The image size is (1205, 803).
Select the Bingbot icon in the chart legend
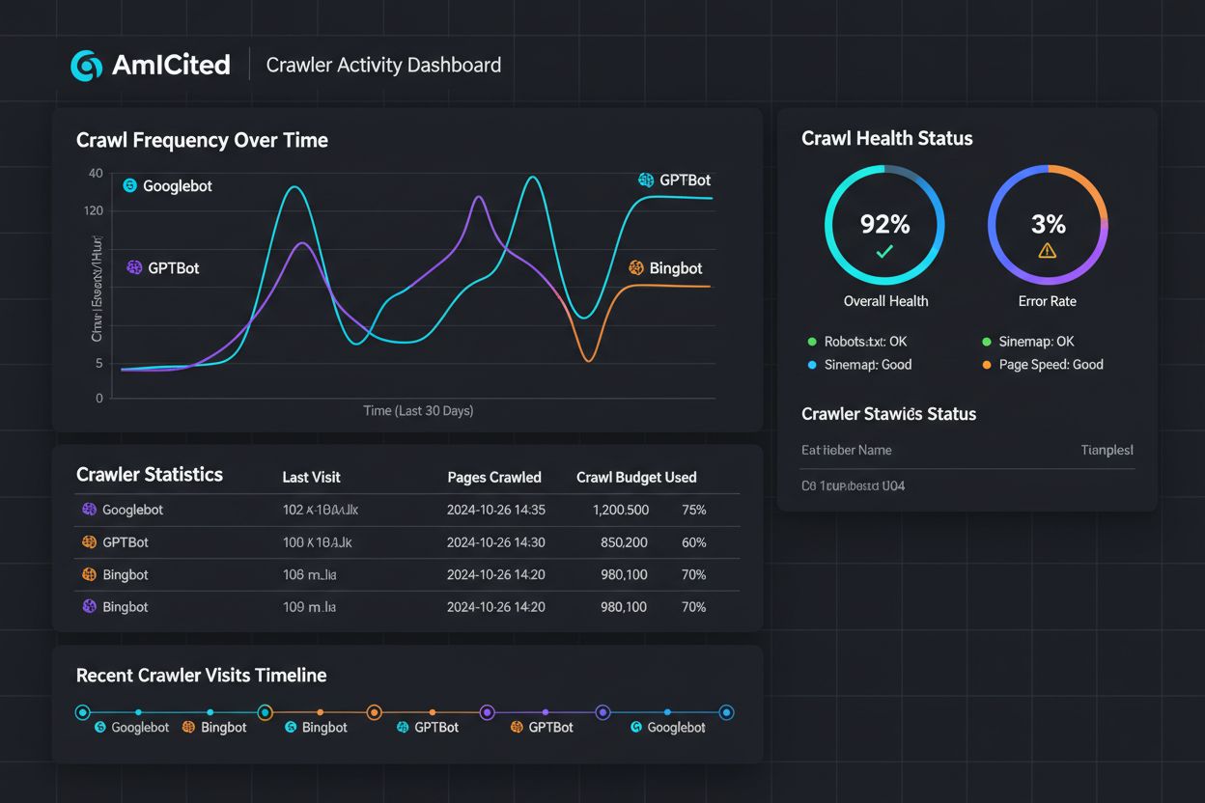click(x=637, y=267)
